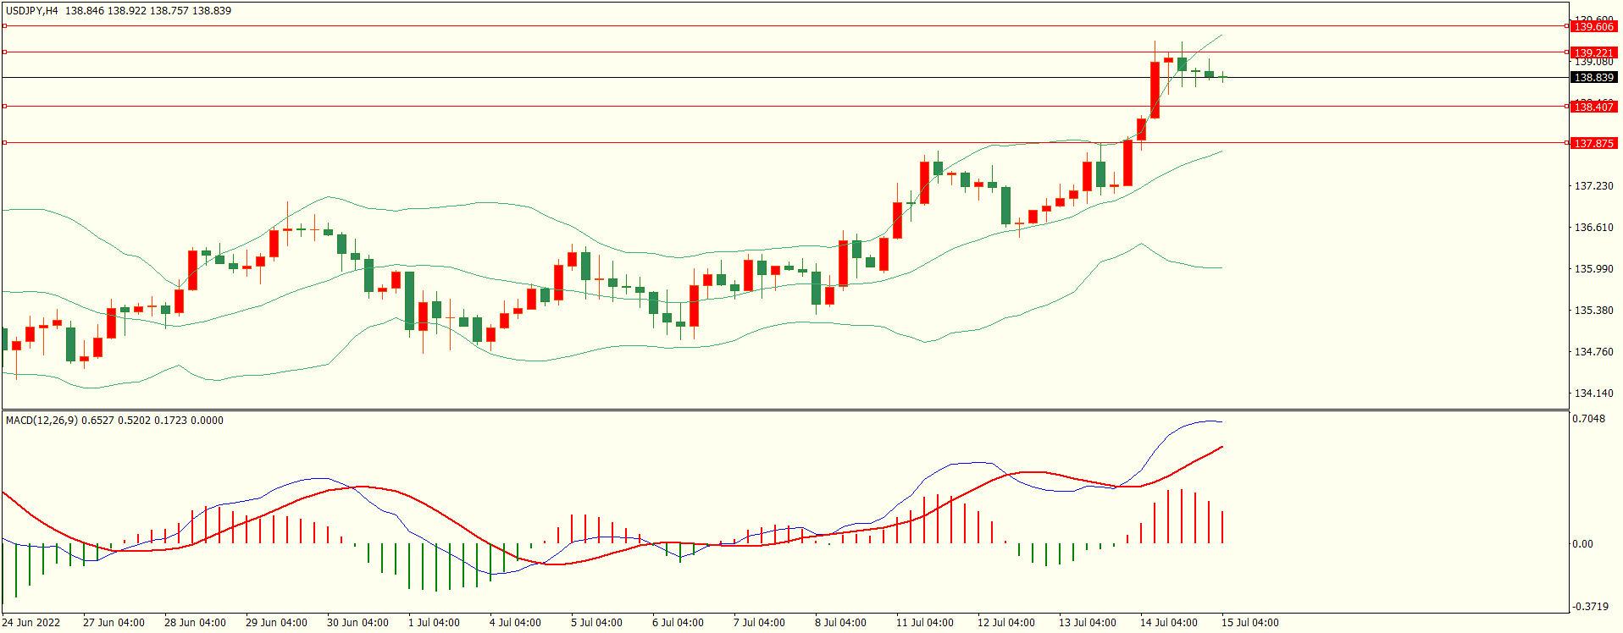Select the 138.407 level price tag

point(1593,107)
